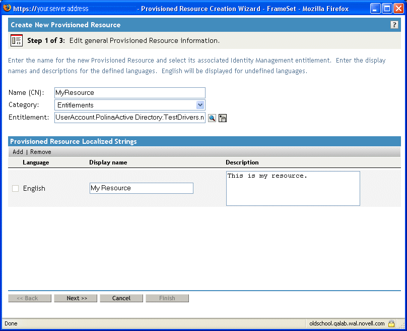Click the Step 1 of 3 text
This screenshot has height=331, width=407.
pyautogui.click(x=46, y=40)
